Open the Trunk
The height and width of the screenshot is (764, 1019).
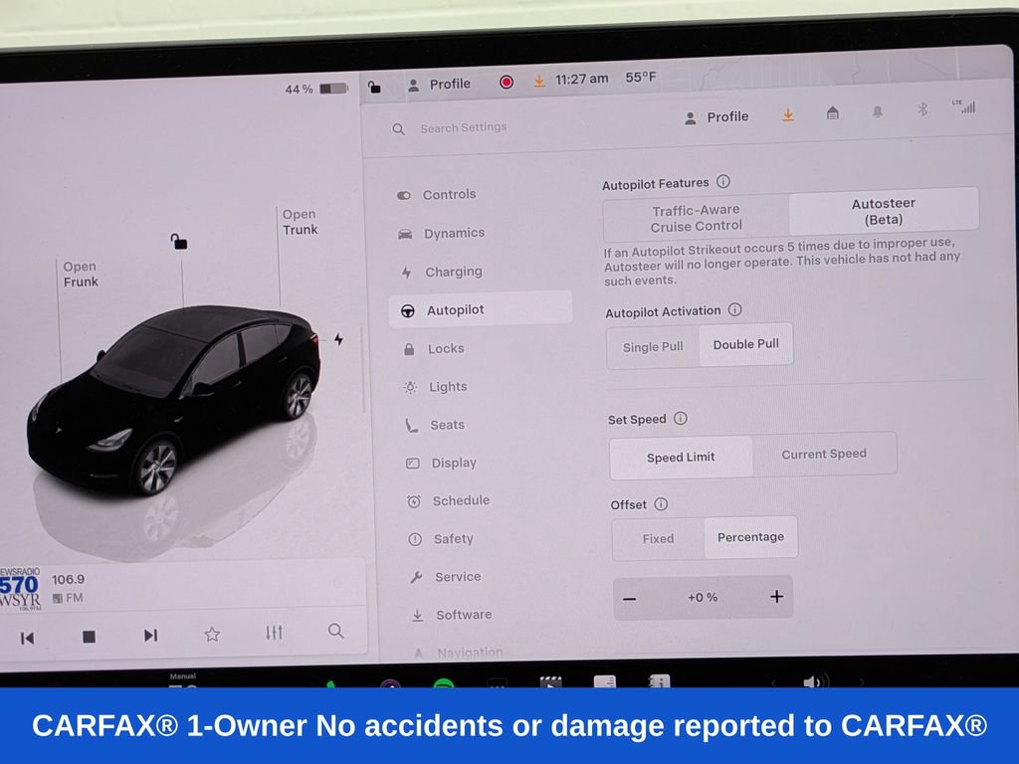pyautogui.click(x=300, y=222)
